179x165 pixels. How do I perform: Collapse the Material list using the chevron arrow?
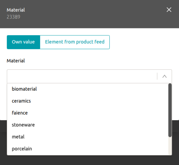[164, 76]
